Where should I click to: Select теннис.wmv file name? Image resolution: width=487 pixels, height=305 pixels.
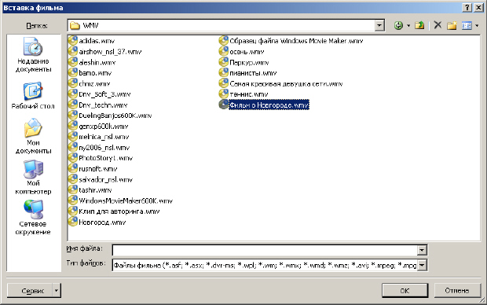tap(249, 94)
